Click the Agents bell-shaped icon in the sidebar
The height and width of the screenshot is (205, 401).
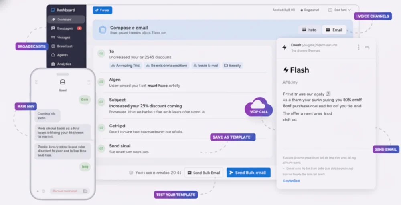coord(53,55)
